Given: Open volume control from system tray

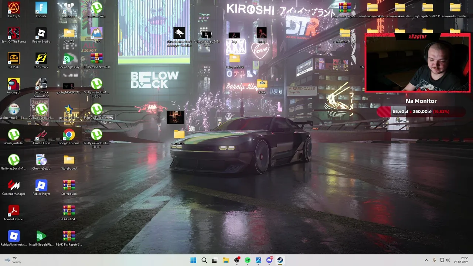Looking at the screenshot, I should click(448, 260).
